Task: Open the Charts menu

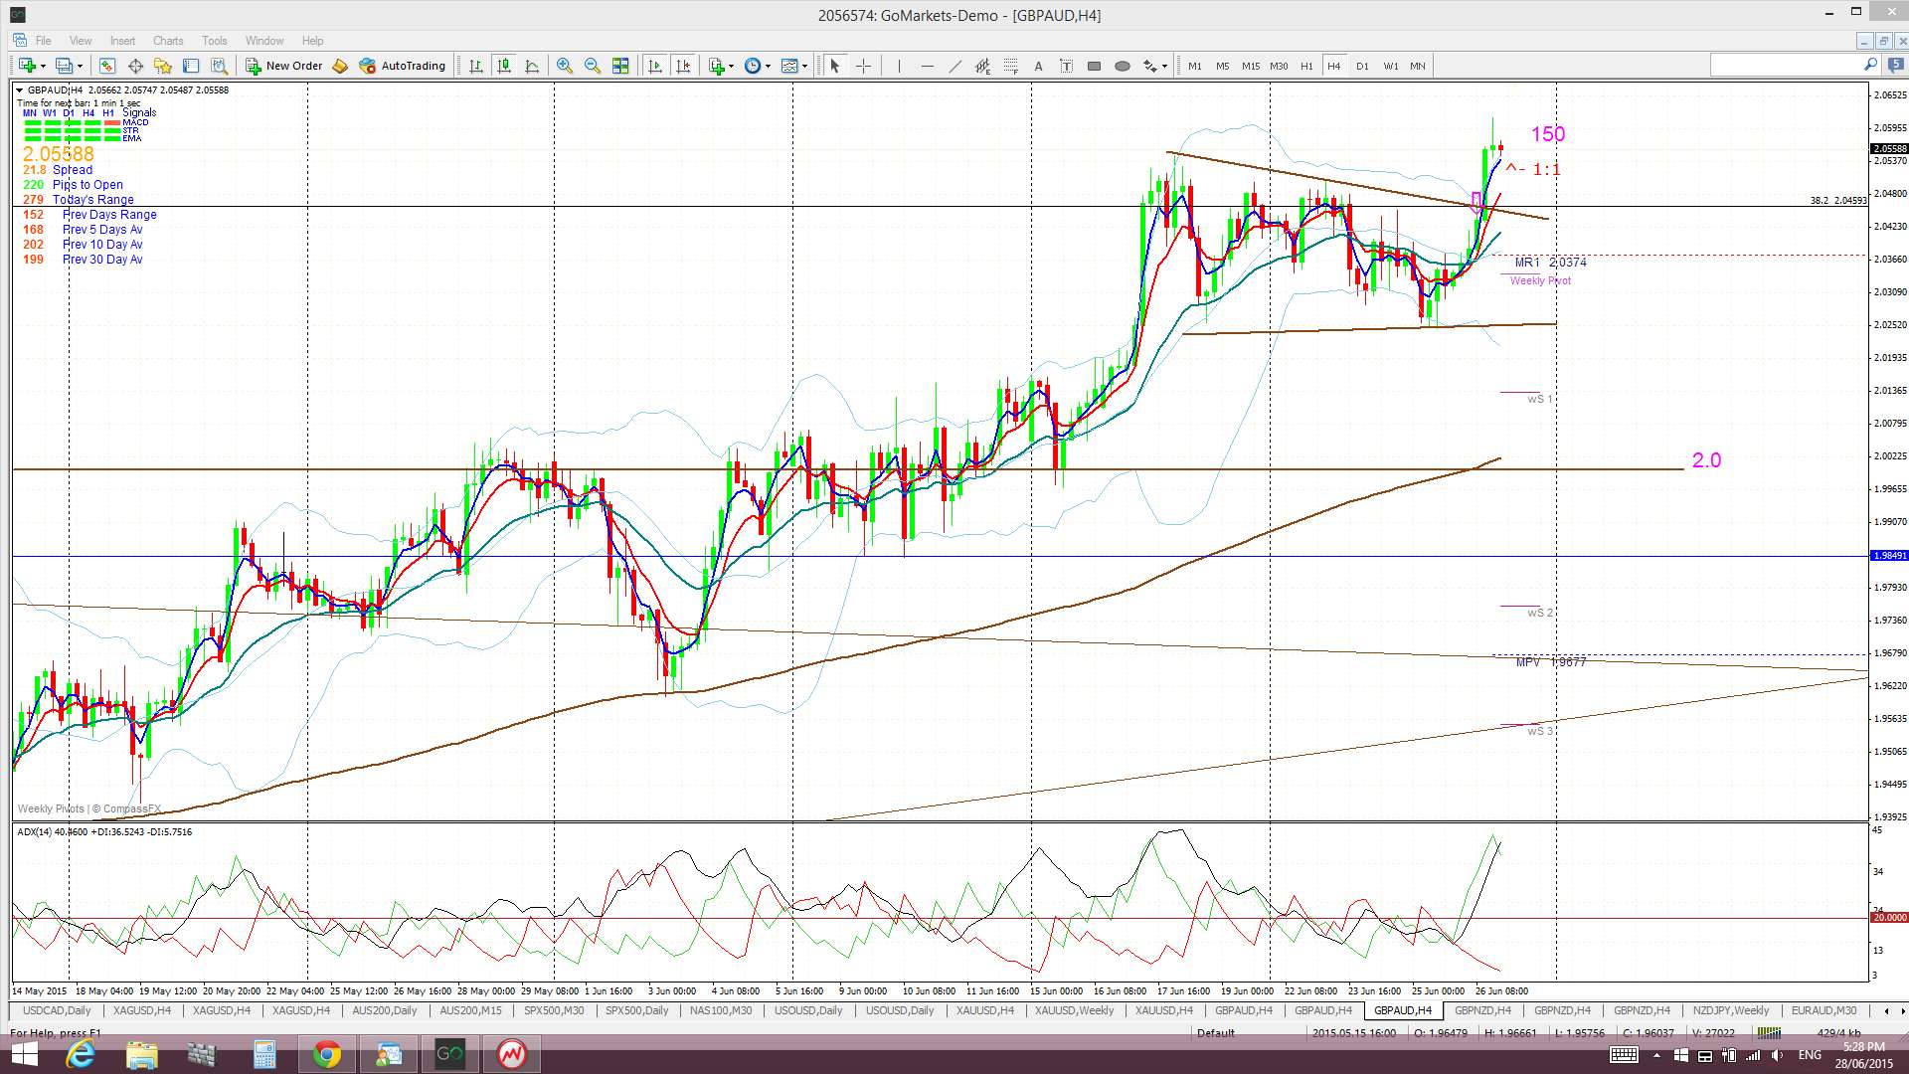Action: tap(167, 41)
